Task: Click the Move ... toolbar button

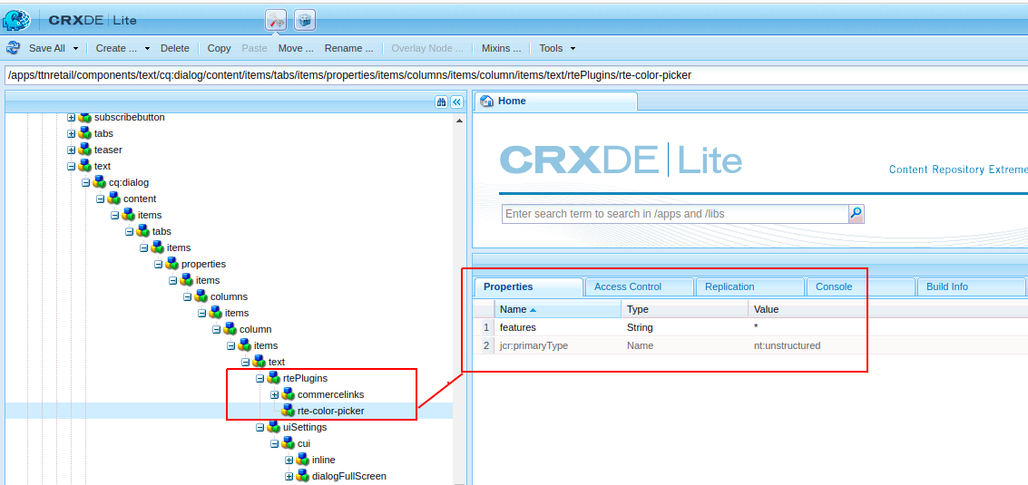Action: (296, 48)
